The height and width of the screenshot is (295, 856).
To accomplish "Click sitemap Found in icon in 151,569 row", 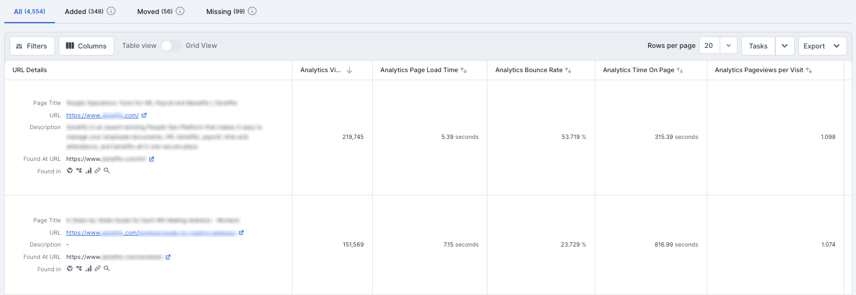I will [79, 269].
